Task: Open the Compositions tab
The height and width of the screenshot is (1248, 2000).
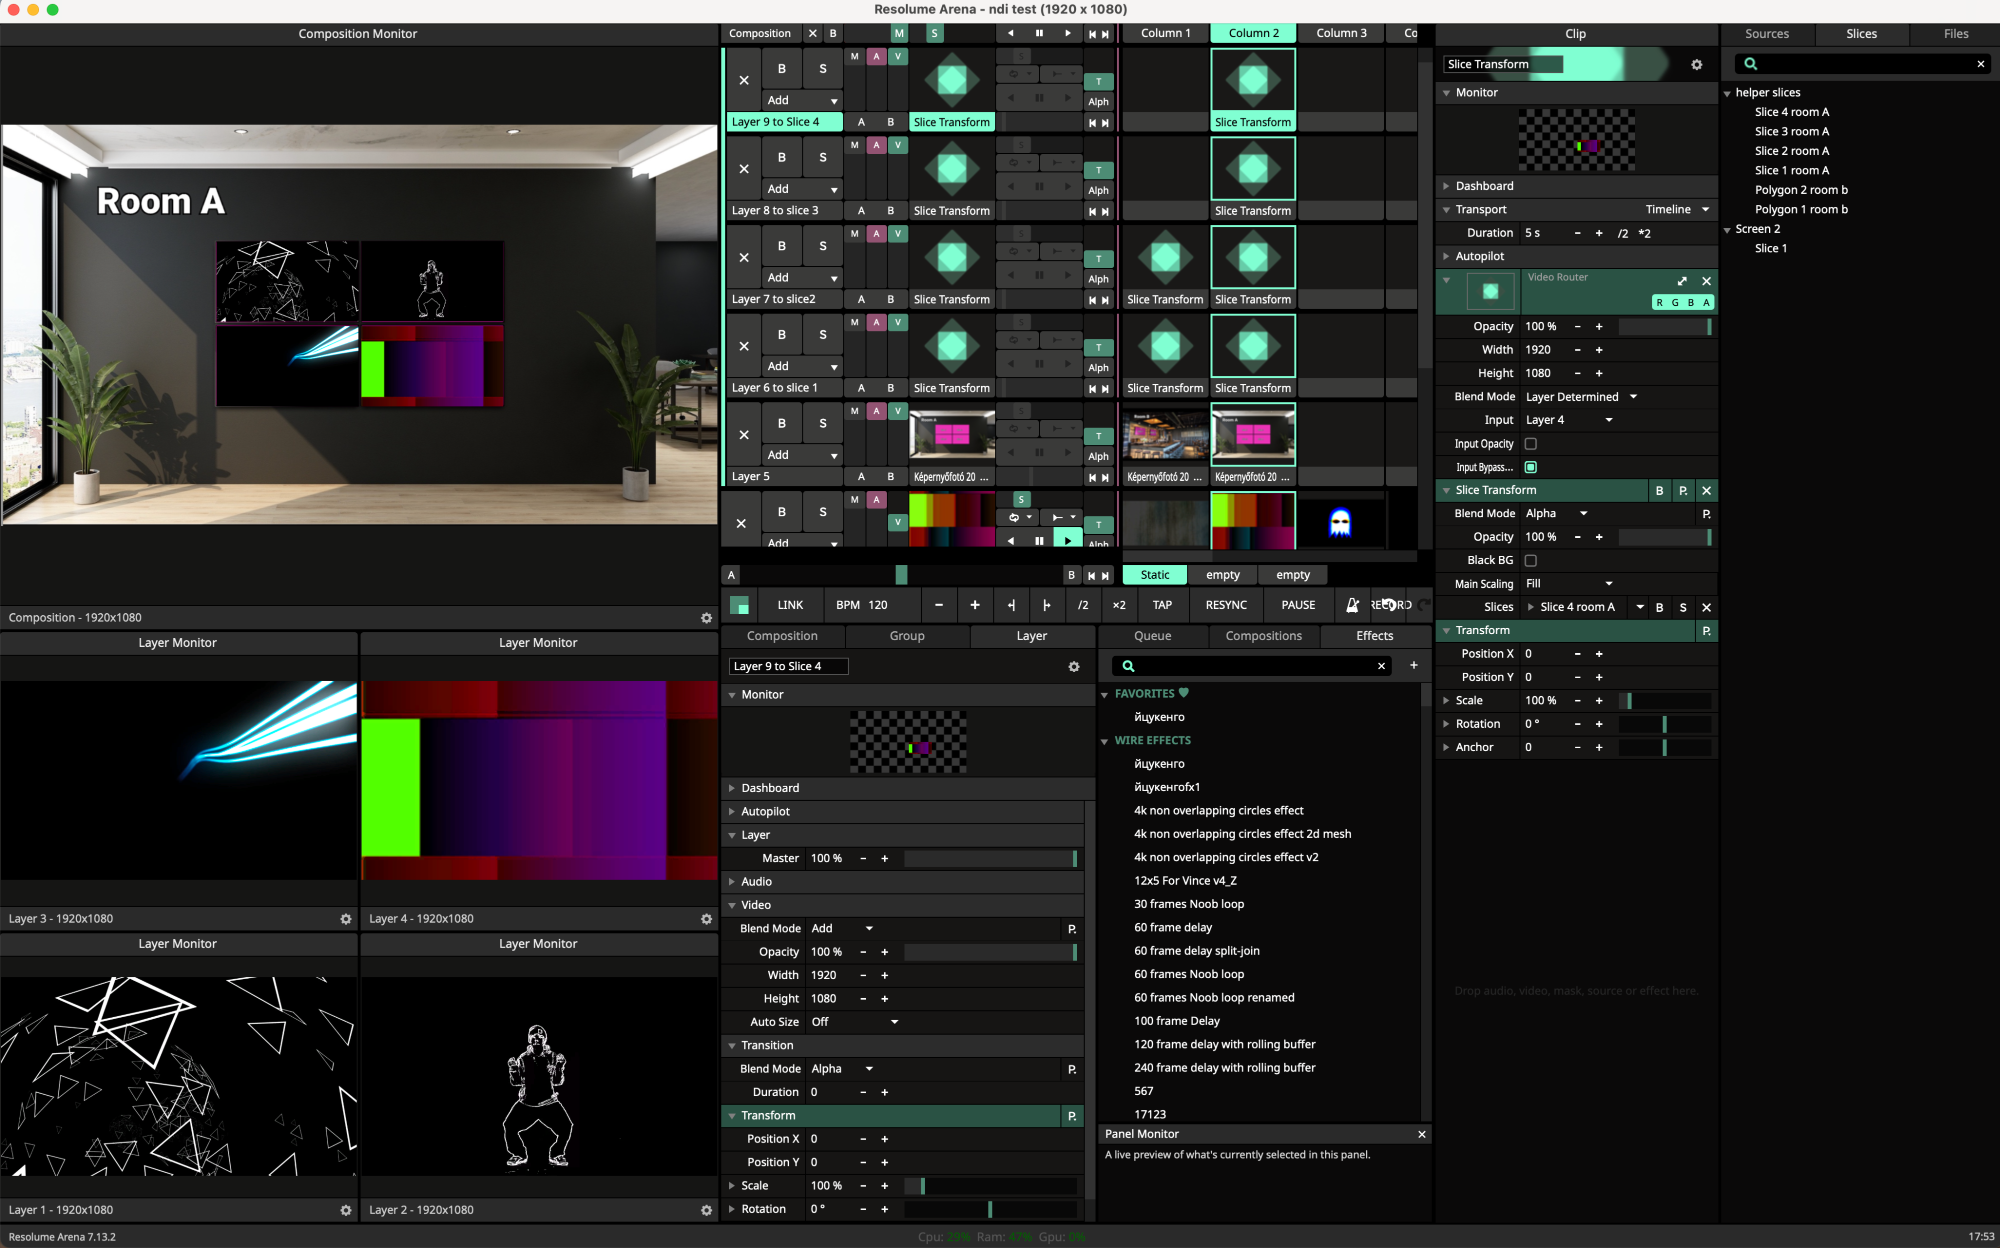Action: pyautogui.click(x=1262, y=636)
